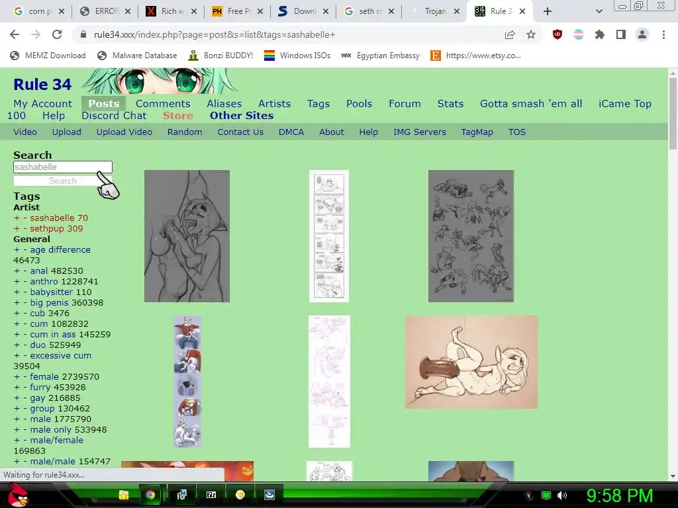Click the Random submenu link
This screenshot has width=678, height=508.
coord(185,132)
